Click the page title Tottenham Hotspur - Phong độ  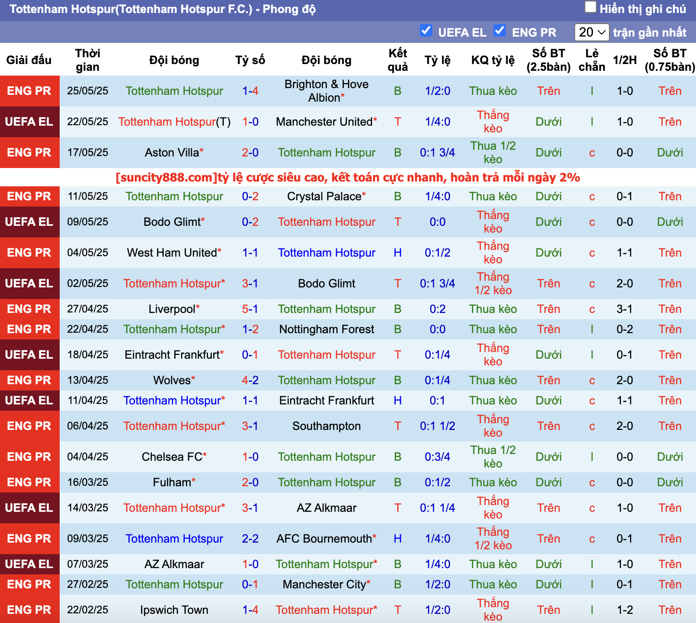point(163,9)
